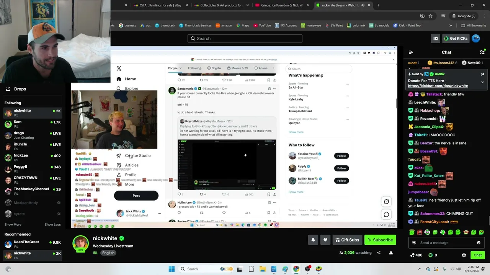Mute the nickwhite Stream tab audio

coord(363,5)
